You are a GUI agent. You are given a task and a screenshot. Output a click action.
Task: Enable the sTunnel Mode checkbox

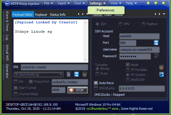coord(15,94)
